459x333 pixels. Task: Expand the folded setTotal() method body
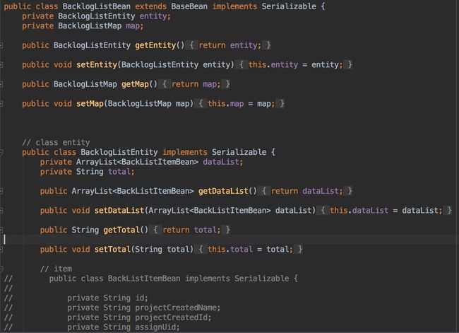(1, 250)
